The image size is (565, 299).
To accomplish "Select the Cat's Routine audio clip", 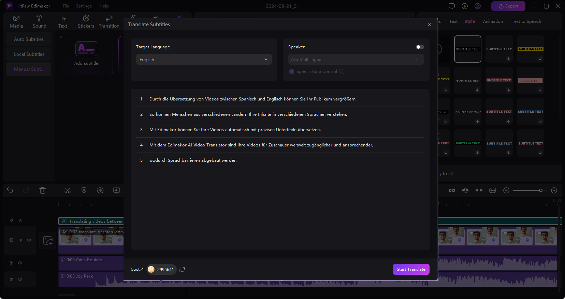I will (91, 263).
